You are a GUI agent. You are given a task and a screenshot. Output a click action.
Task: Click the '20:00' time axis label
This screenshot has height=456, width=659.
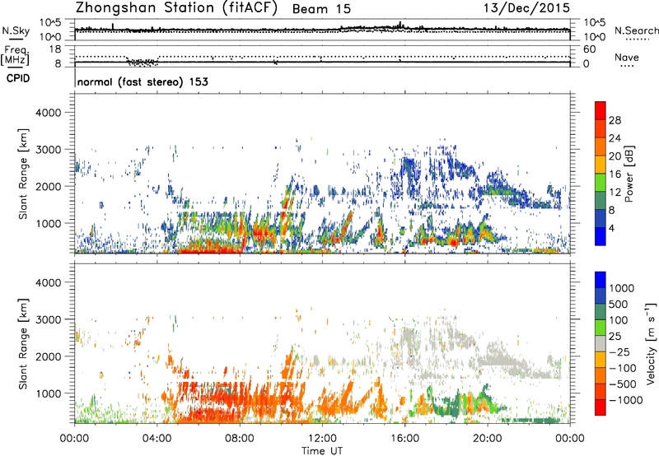(x=488, y=439)
